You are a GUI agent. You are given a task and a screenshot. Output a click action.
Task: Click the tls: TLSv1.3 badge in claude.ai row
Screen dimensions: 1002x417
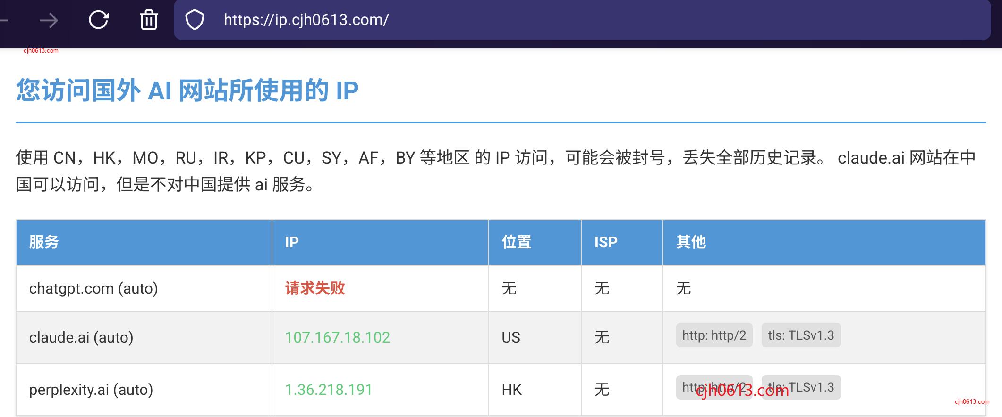(x=801, y=335)
